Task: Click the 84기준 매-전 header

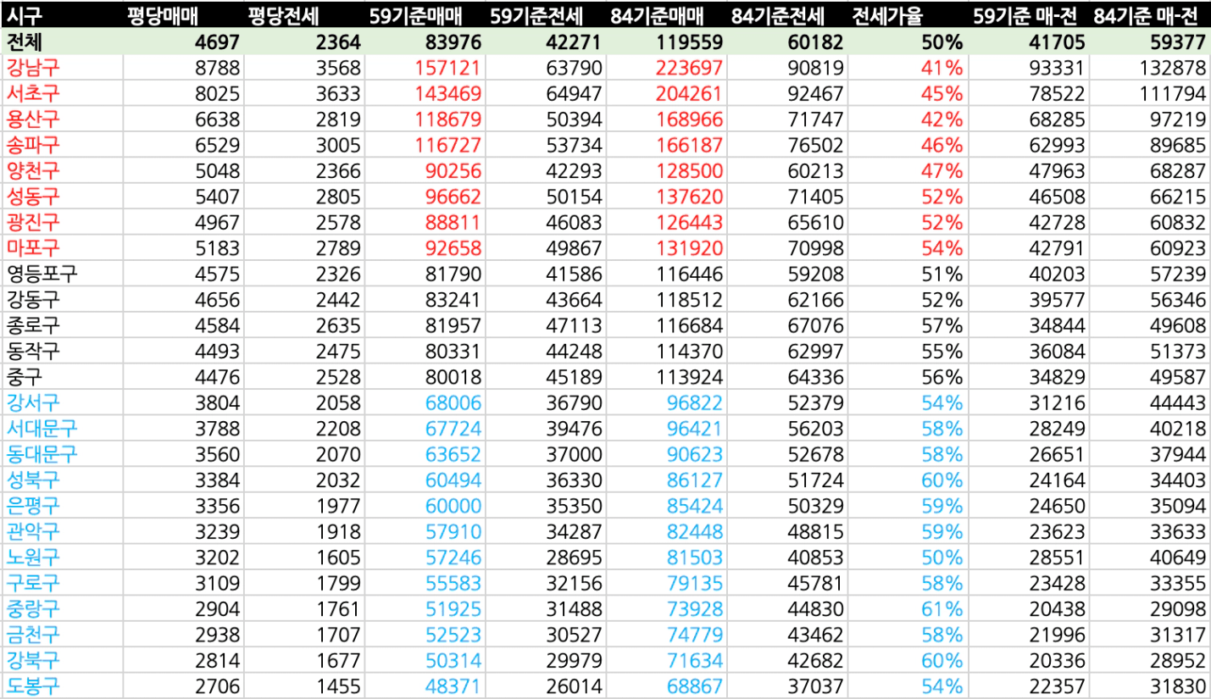Action: tap(1147, 15)
